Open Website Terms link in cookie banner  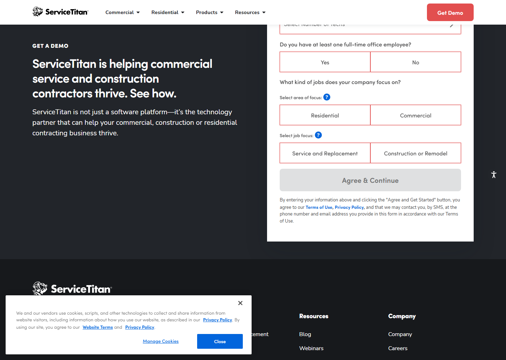(98, 327)
